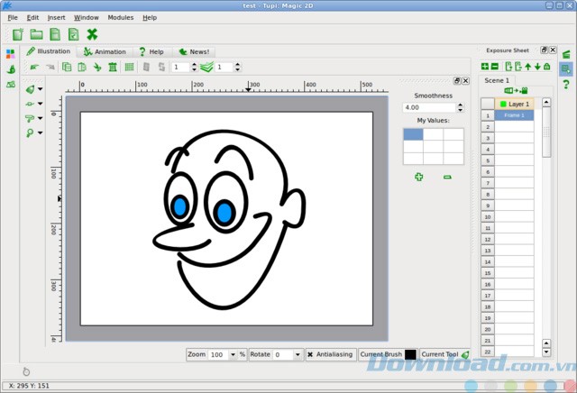
Task: Open the Modules menu
Action: pos(120,17)
